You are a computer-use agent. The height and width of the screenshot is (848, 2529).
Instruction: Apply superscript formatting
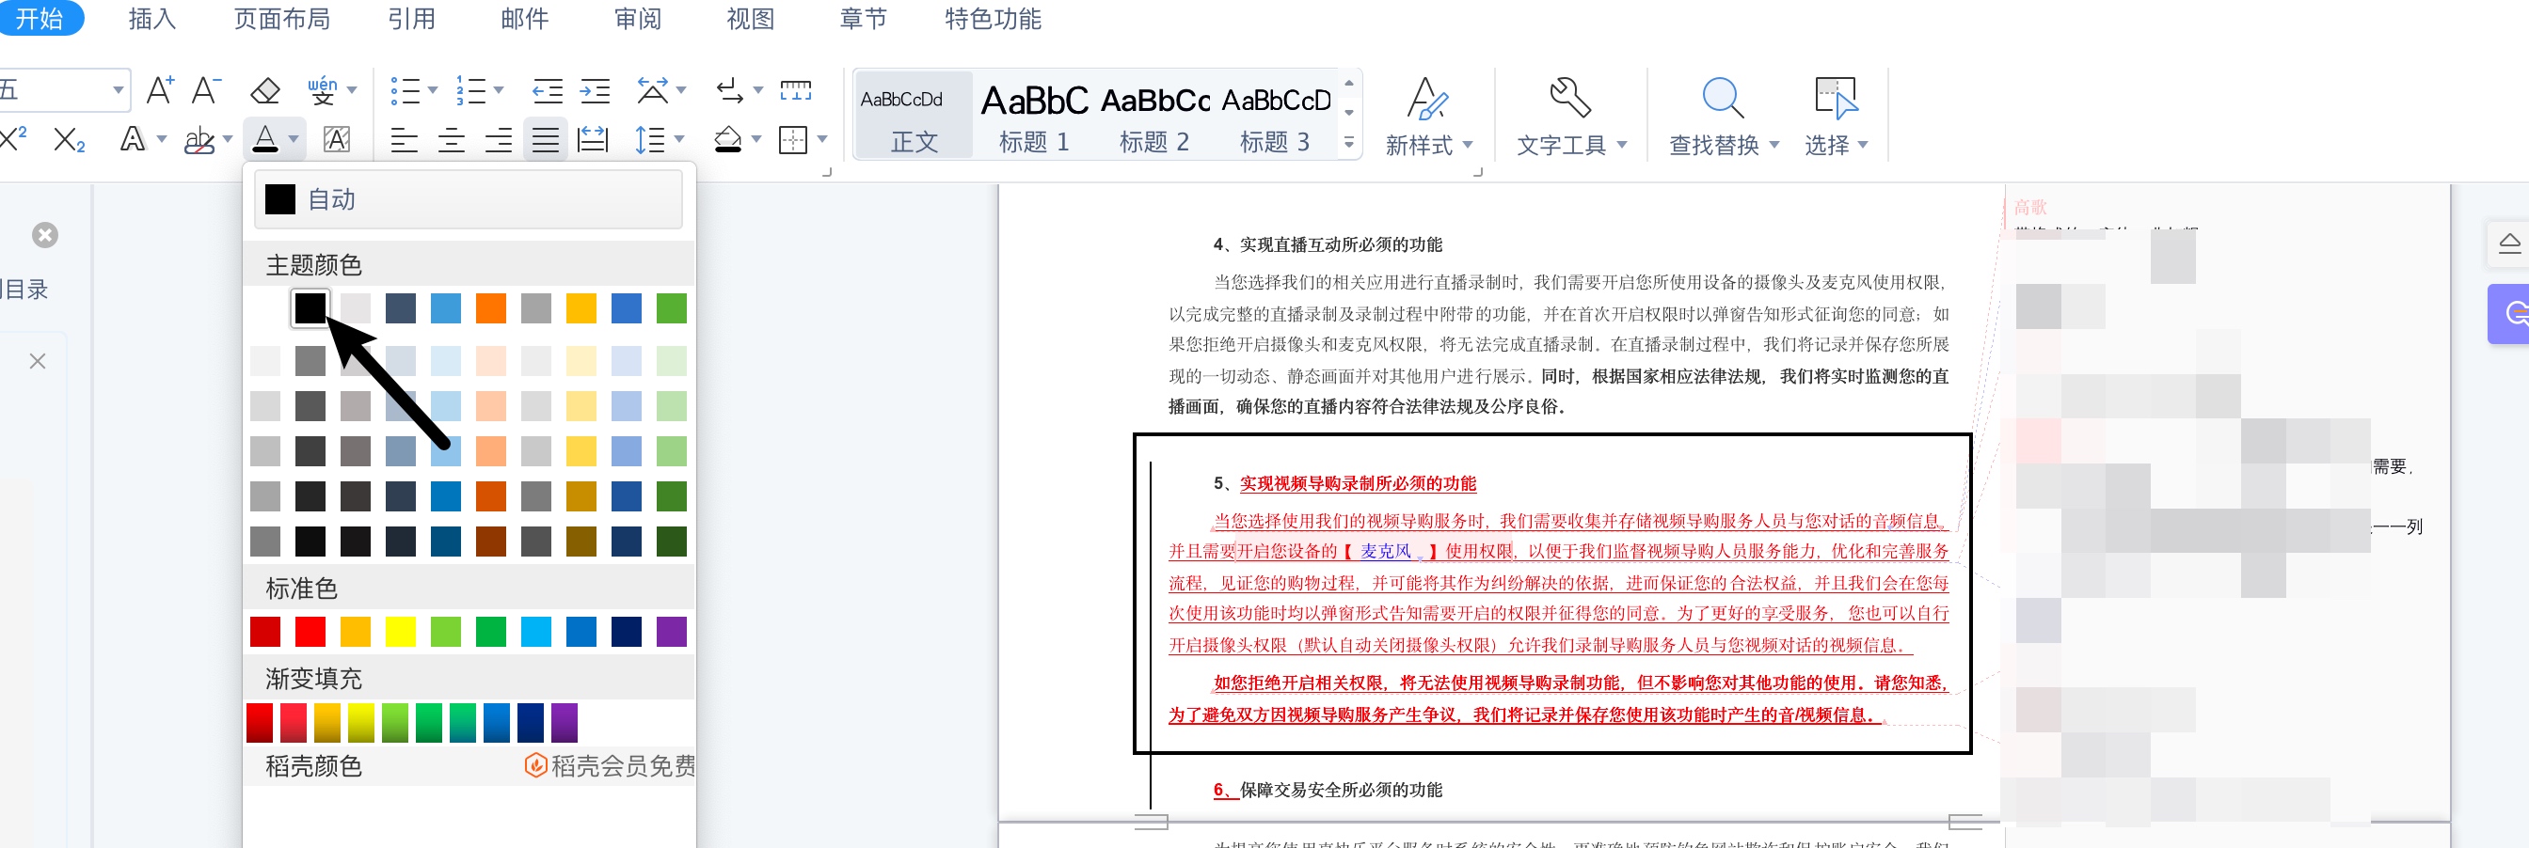(14, 138)
